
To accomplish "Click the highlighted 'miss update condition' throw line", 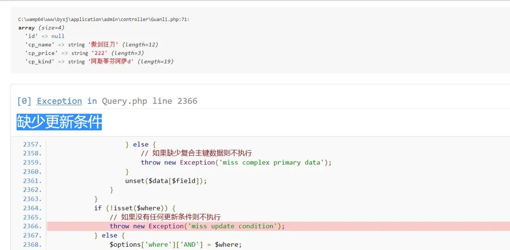I will (x=197, y=226).
